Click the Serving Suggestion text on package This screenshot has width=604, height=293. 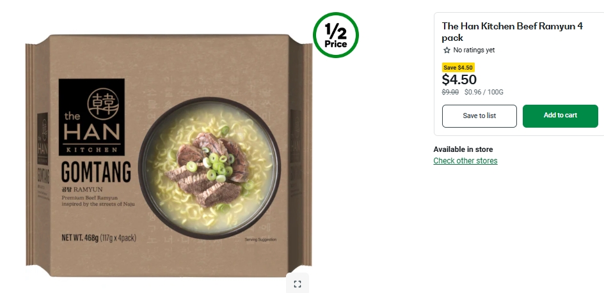point(260,239)
